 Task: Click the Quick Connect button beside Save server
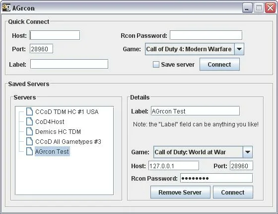(219, 64)
